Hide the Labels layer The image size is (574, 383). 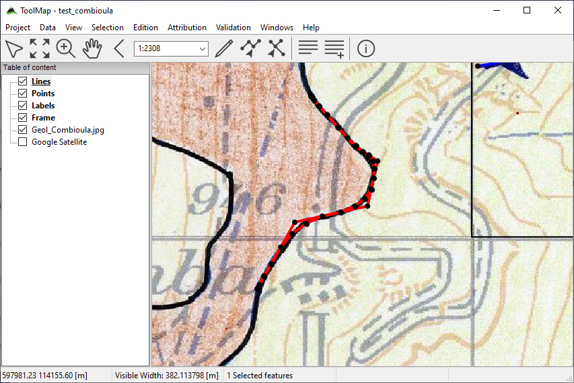[x=23, y=105]
